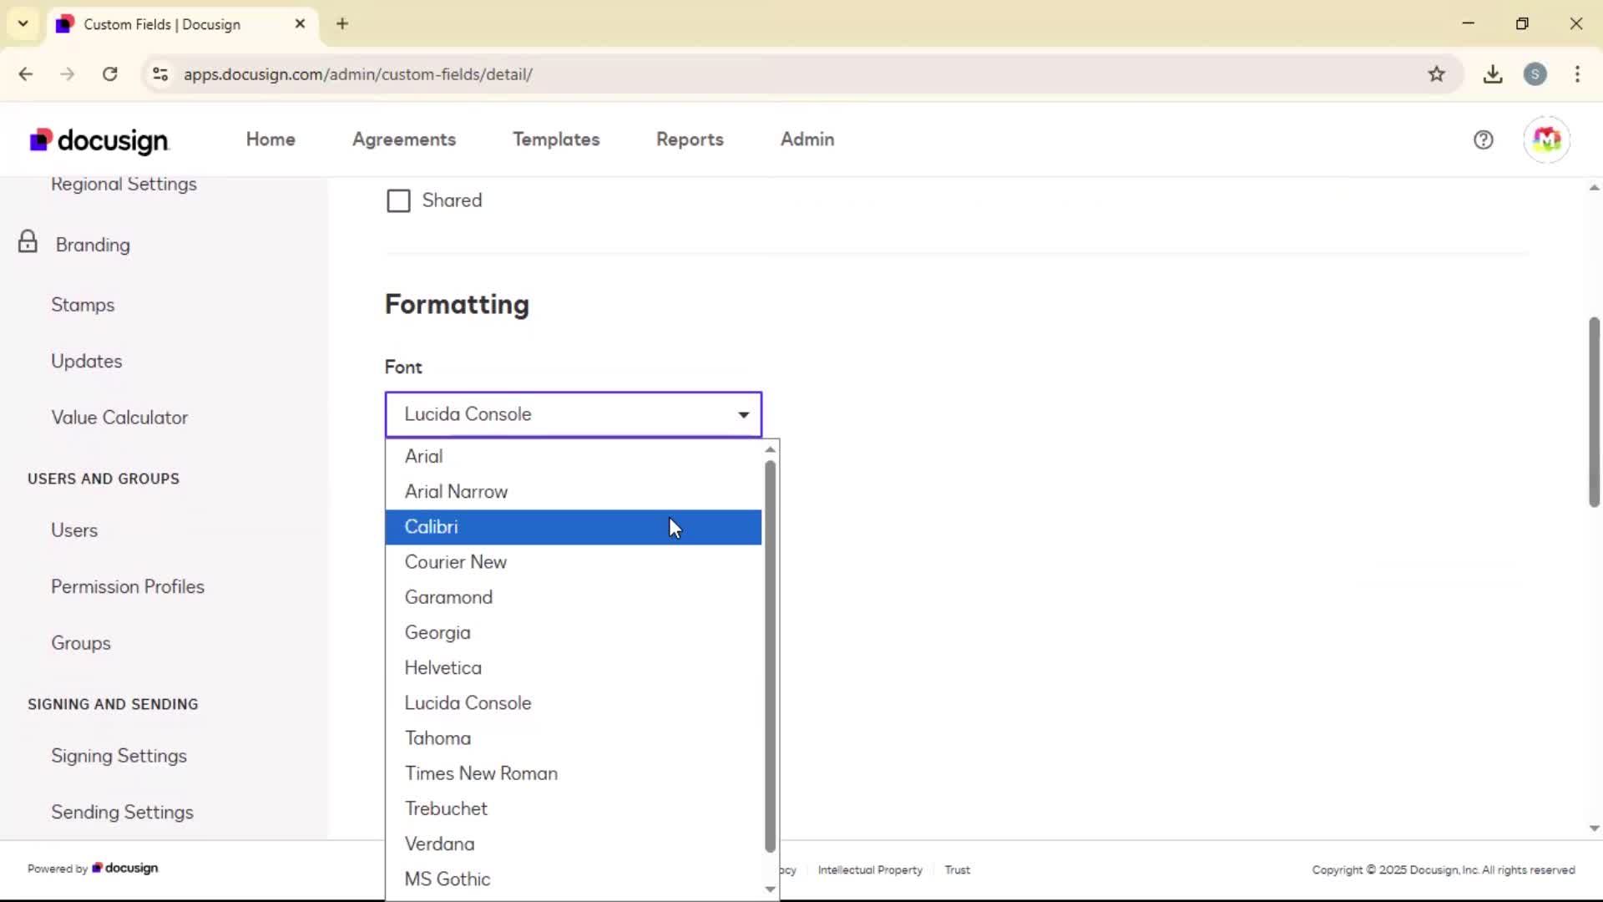Open the tab search dropdown arrow

click(23, 23)
